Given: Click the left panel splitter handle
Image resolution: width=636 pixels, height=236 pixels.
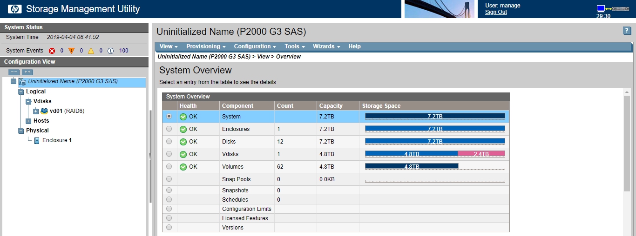Looking at the screenshot, I should tap(150, 157).
